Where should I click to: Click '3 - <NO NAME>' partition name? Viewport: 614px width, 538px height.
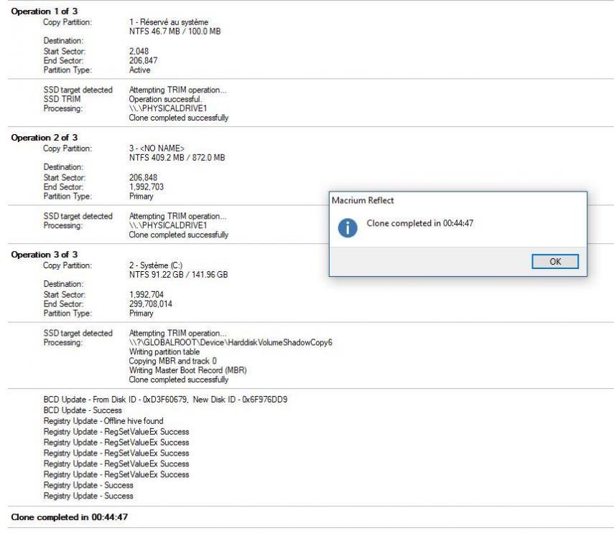point(157,148)
